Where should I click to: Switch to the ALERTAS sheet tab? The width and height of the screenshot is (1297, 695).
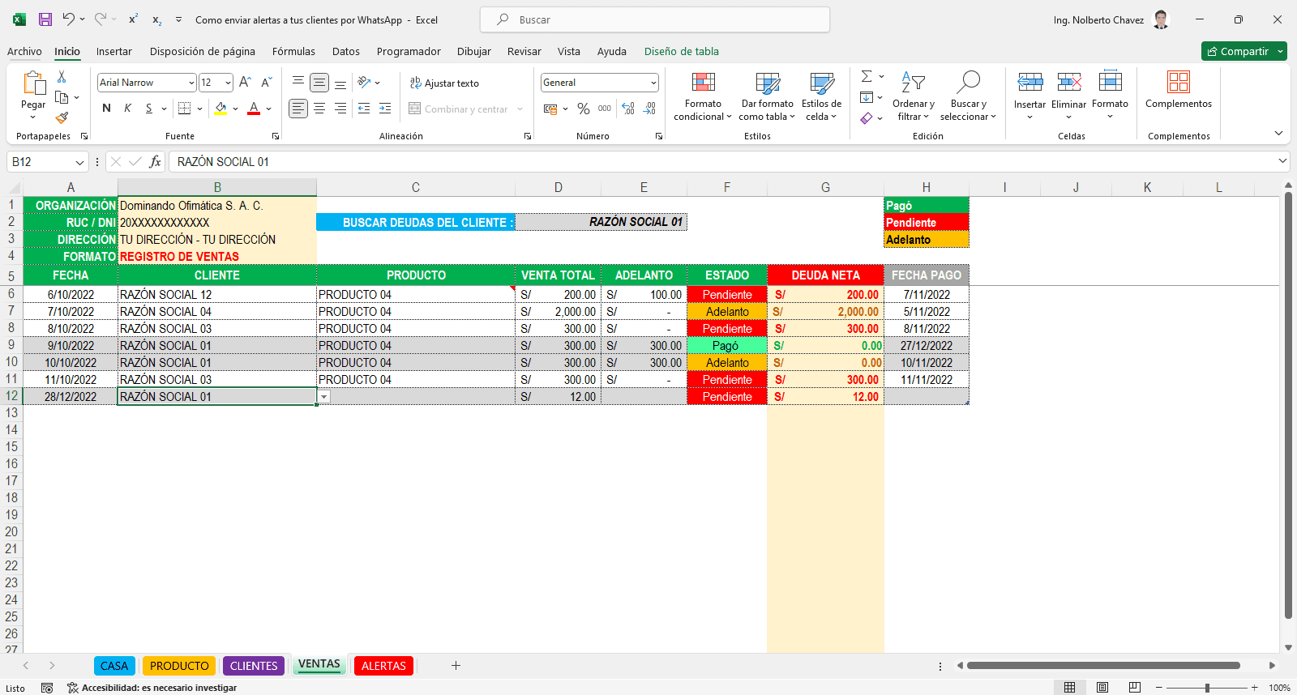click(383, 666)
